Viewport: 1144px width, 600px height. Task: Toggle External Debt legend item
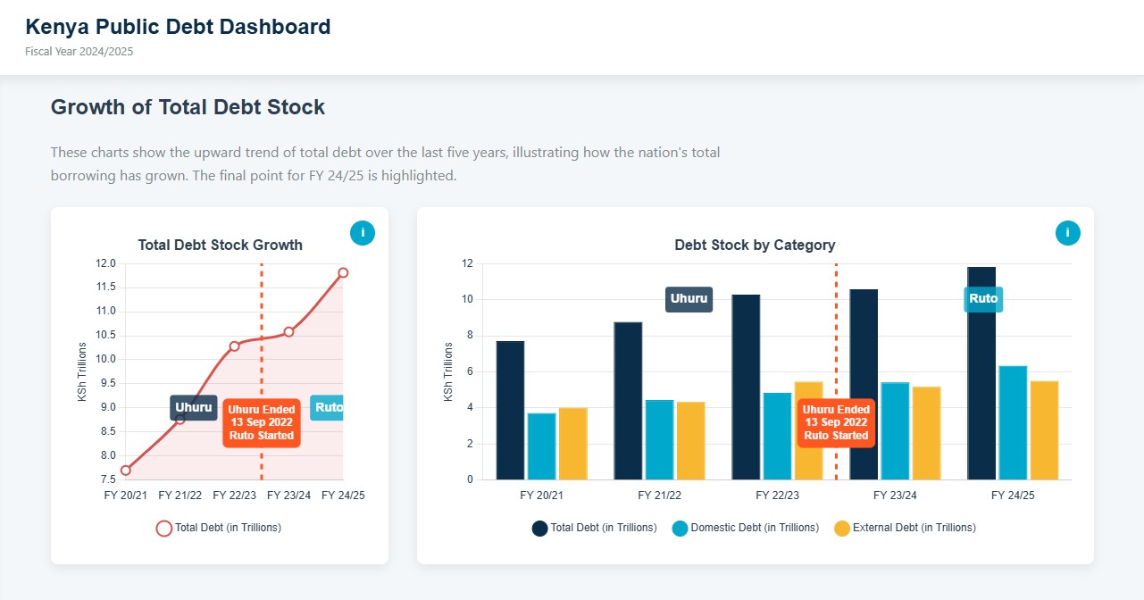tap(904, 528)
